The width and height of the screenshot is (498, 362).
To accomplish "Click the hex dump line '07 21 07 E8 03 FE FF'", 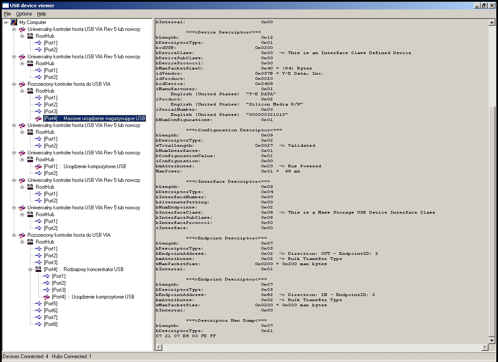I will point(186,336).
